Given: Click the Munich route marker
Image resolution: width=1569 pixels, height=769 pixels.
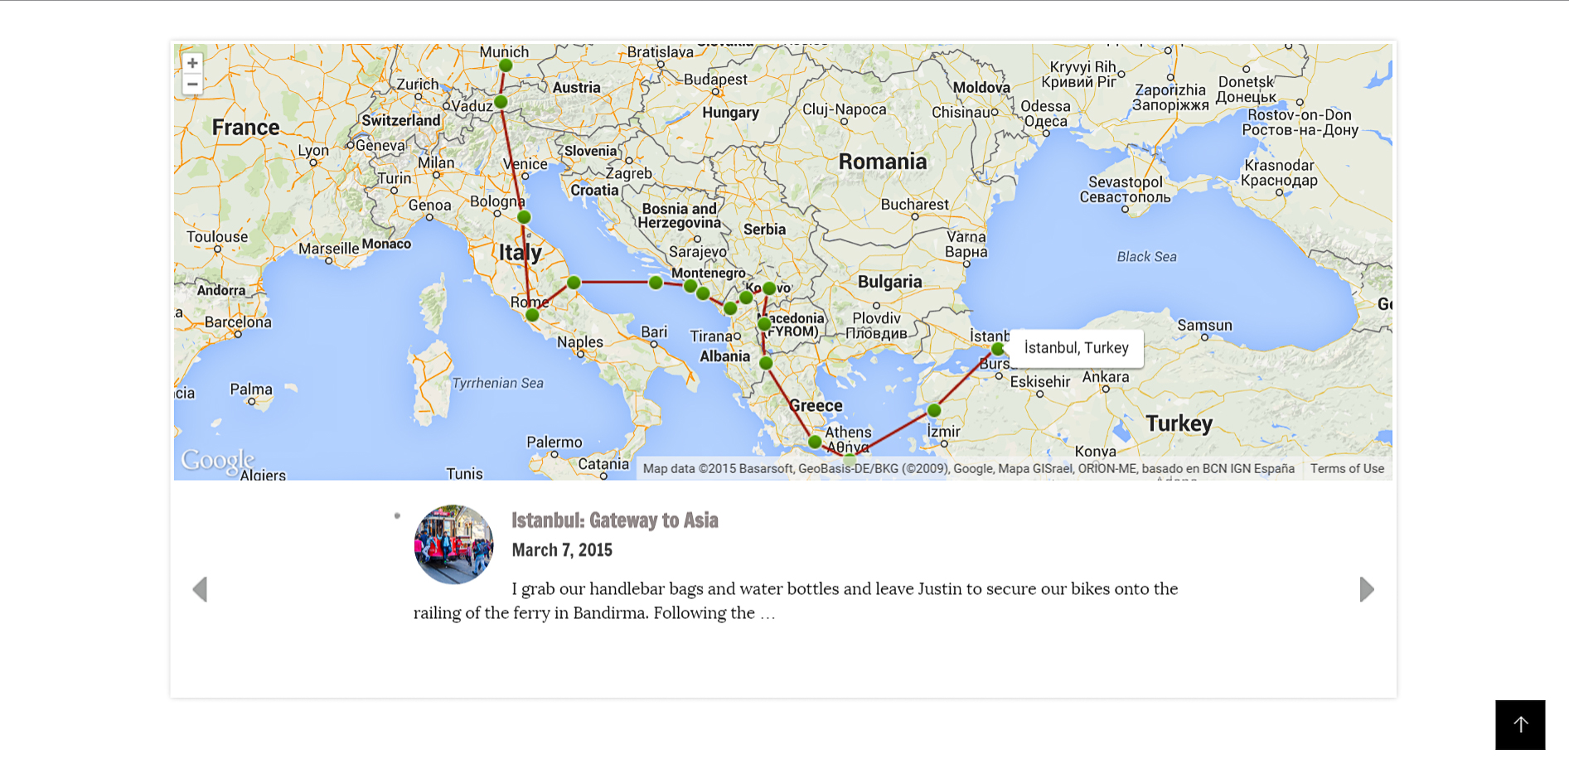Looking at the screenshot, I should (x=506, y=65).
